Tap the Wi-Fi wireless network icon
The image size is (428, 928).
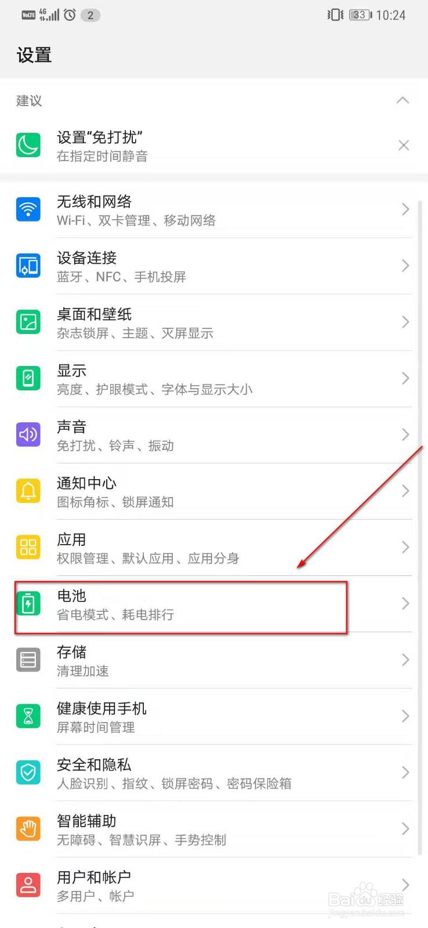pos(28,209)
